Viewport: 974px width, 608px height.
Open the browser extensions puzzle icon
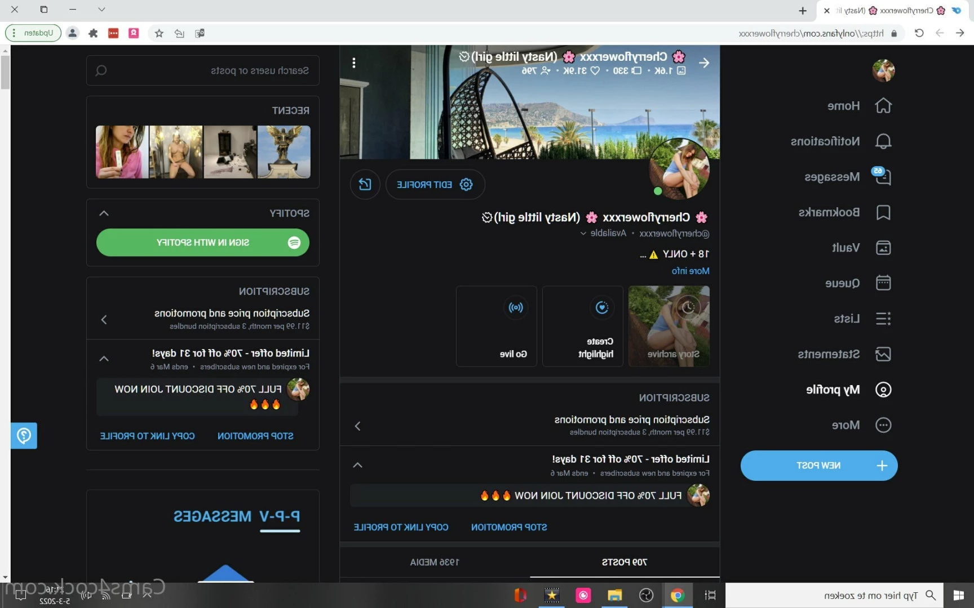(93, 33)
